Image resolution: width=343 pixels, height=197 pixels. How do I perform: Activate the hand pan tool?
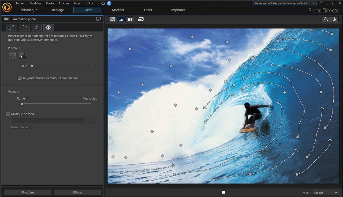(x=334, y=19)
